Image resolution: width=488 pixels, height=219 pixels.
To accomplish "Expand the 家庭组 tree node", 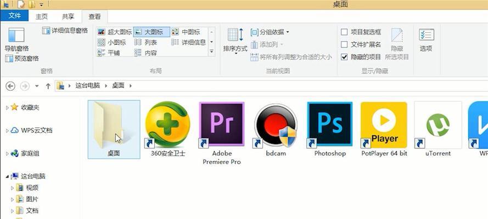I will [x=7, y=153].
